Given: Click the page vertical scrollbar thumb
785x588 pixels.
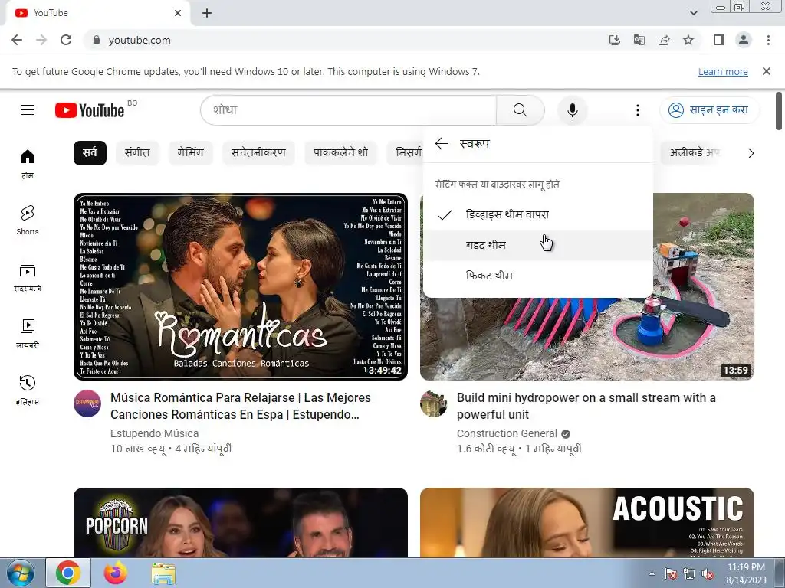Looking at the screenshot, I should coord(779,111).
